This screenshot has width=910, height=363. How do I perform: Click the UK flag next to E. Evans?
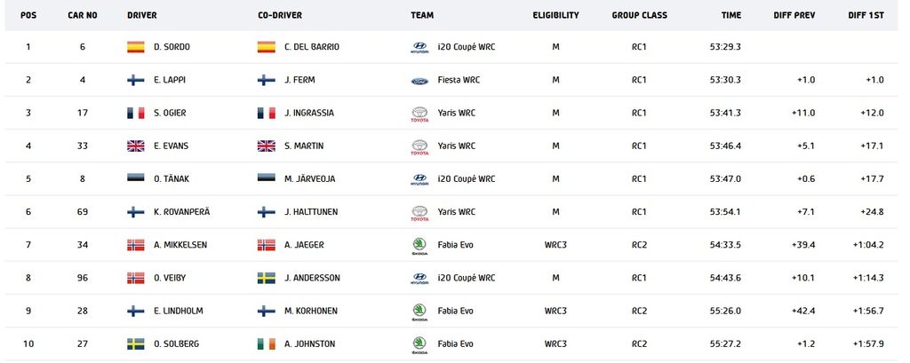click(136, 146)
